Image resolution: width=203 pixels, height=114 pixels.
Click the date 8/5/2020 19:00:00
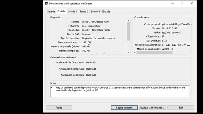[x=171, y=33]
